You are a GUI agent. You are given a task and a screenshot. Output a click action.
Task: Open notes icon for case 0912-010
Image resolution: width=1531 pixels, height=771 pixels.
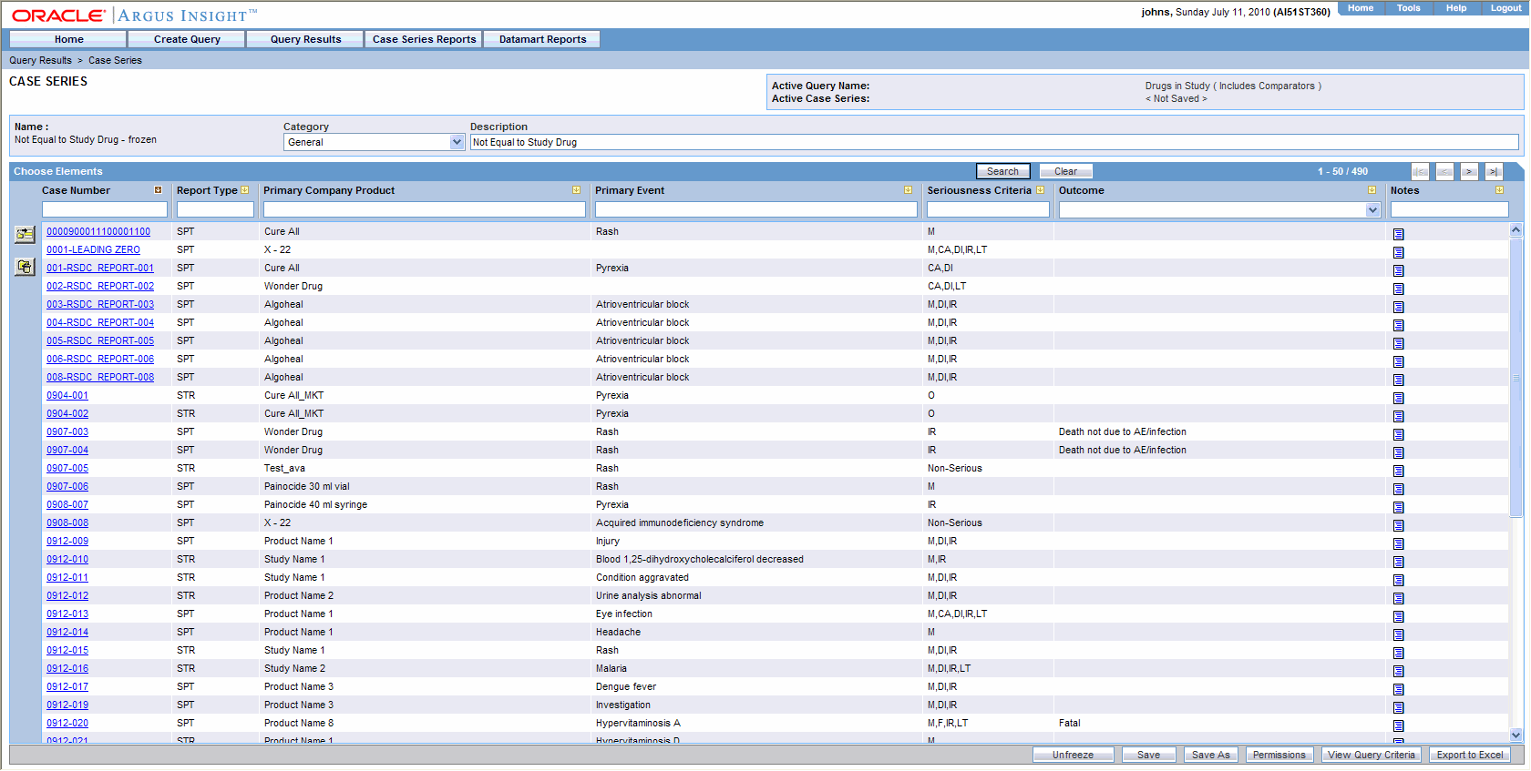pos(1399,562)
